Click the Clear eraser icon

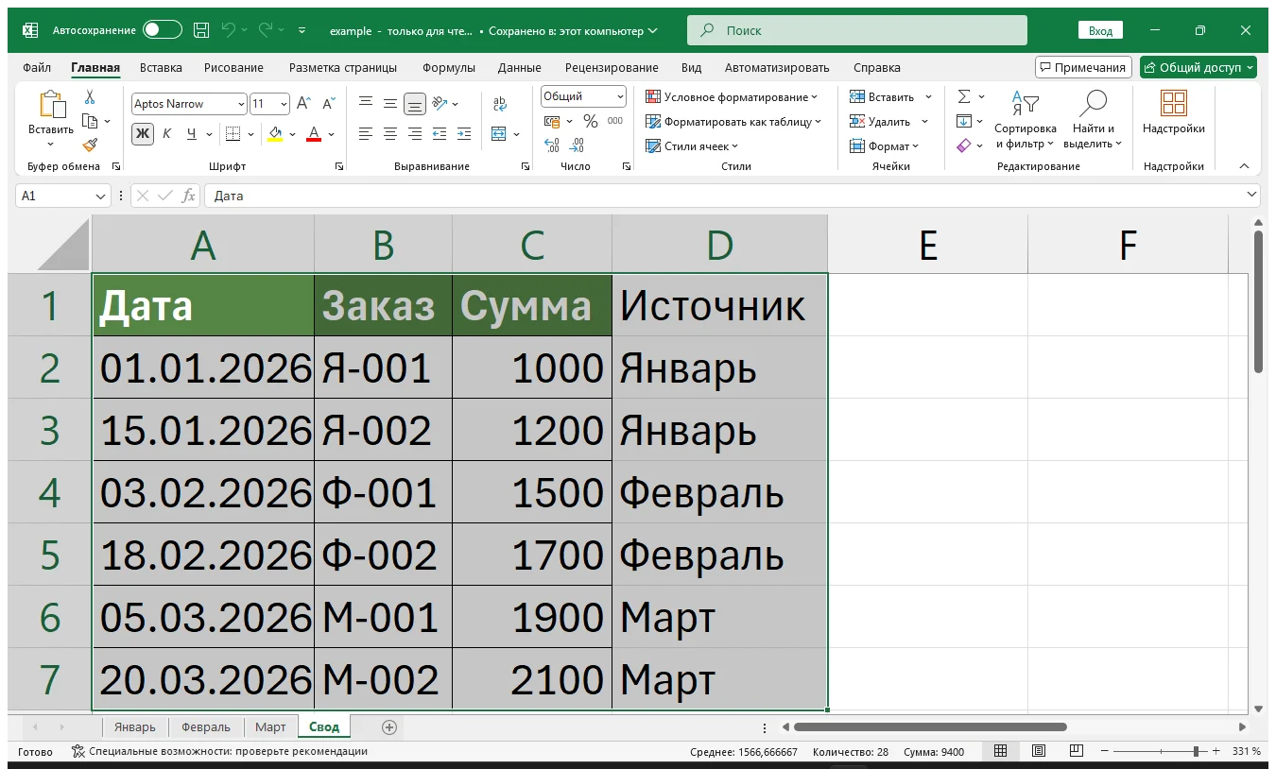coord(964,145)
